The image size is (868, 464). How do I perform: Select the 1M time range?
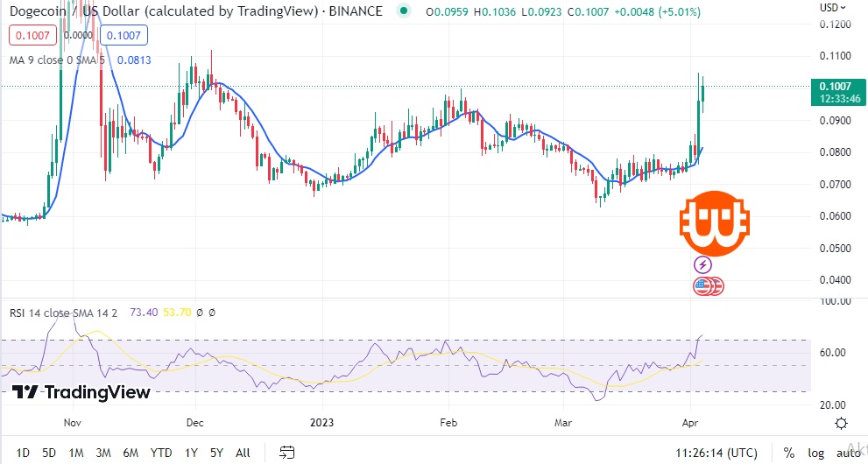(x=76, y=453)
